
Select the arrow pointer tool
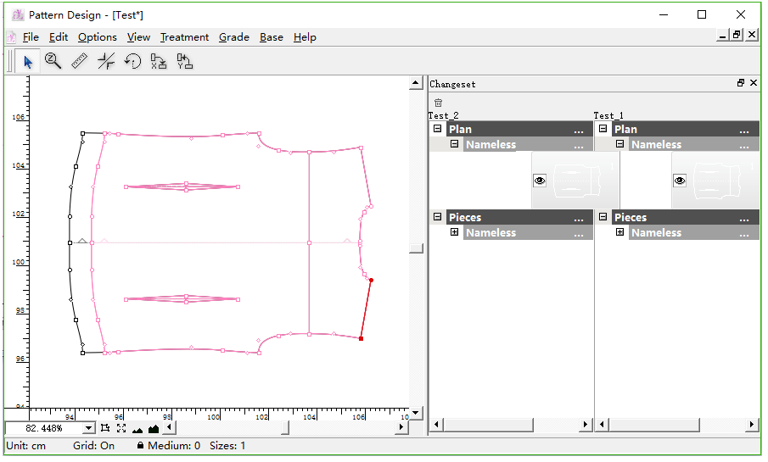[27, 61]
